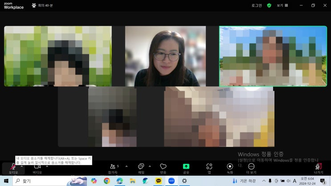Open Microsoft Edge from the taskbar
331x186 pixels.
tap(120, 181)
